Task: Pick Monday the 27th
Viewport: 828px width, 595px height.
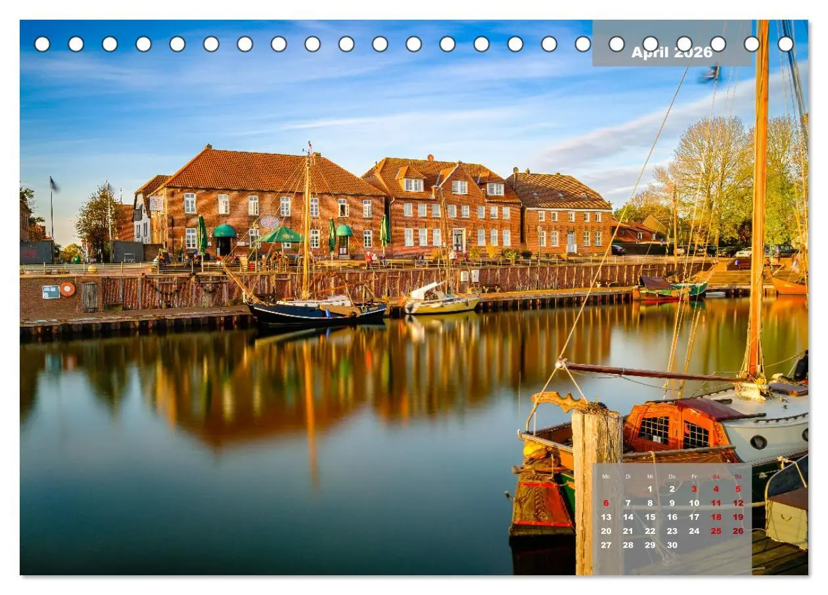Action: click(606, 545)
